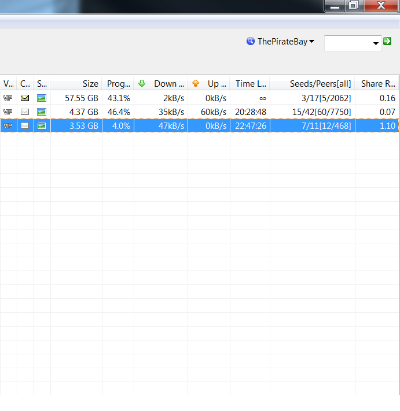This screenshot has width=400, height=411.
Task: Click the blue globe search engine icon
Action: [251, 41]
